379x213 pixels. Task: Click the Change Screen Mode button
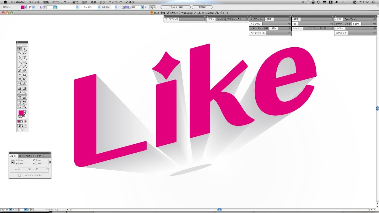tap(22, 130)
